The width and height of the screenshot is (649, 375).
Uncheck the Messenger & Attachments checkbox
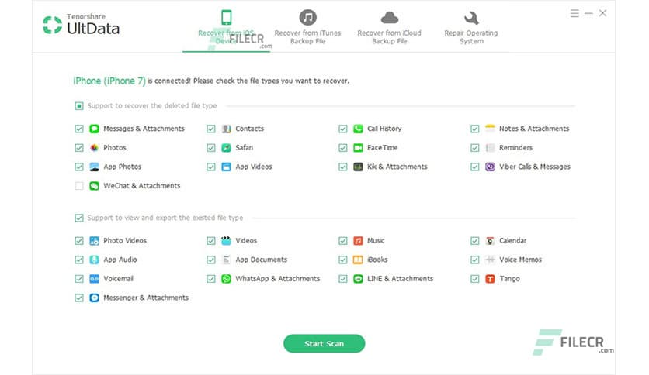click(79, 298)
